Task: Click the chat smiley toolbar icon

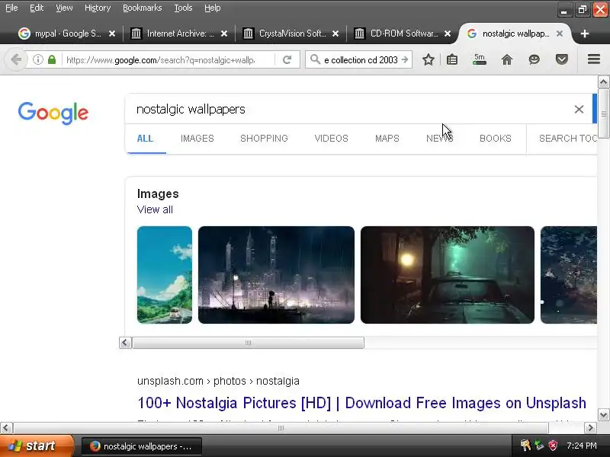Action: coord(535,60)
